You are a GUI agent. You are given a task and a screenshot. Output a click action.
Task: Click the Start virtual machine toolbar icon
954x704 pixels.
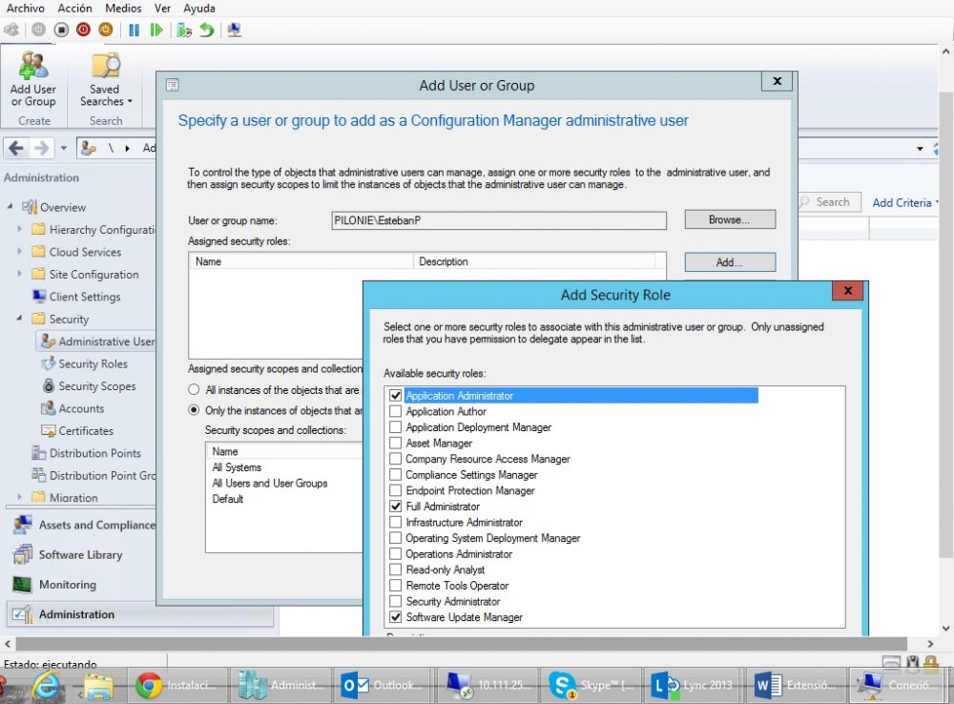coord(38,30)
